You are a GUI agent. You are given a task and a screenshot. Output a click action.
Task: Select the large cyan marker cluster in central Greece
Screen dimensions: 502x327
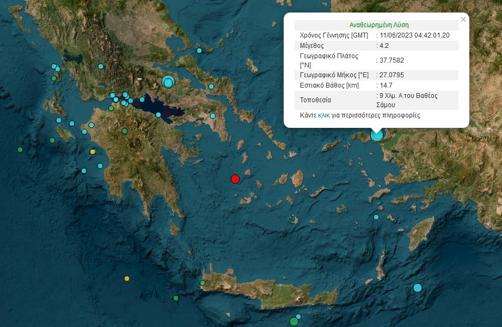[x=169, y=82]
